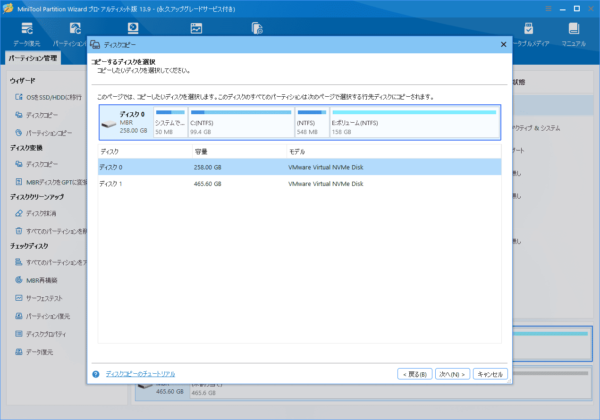Click the ブート status in the main window
The height and width of the screenshot is (420, 600).
pos(518,151)
